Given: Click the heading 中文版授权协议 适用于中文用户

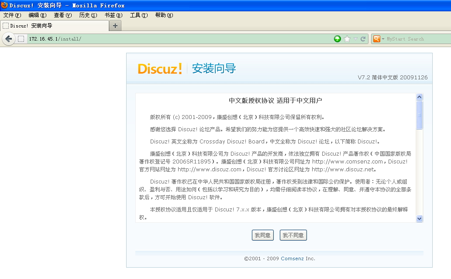Looking at the screenshot, I should (x=275, y=101).
